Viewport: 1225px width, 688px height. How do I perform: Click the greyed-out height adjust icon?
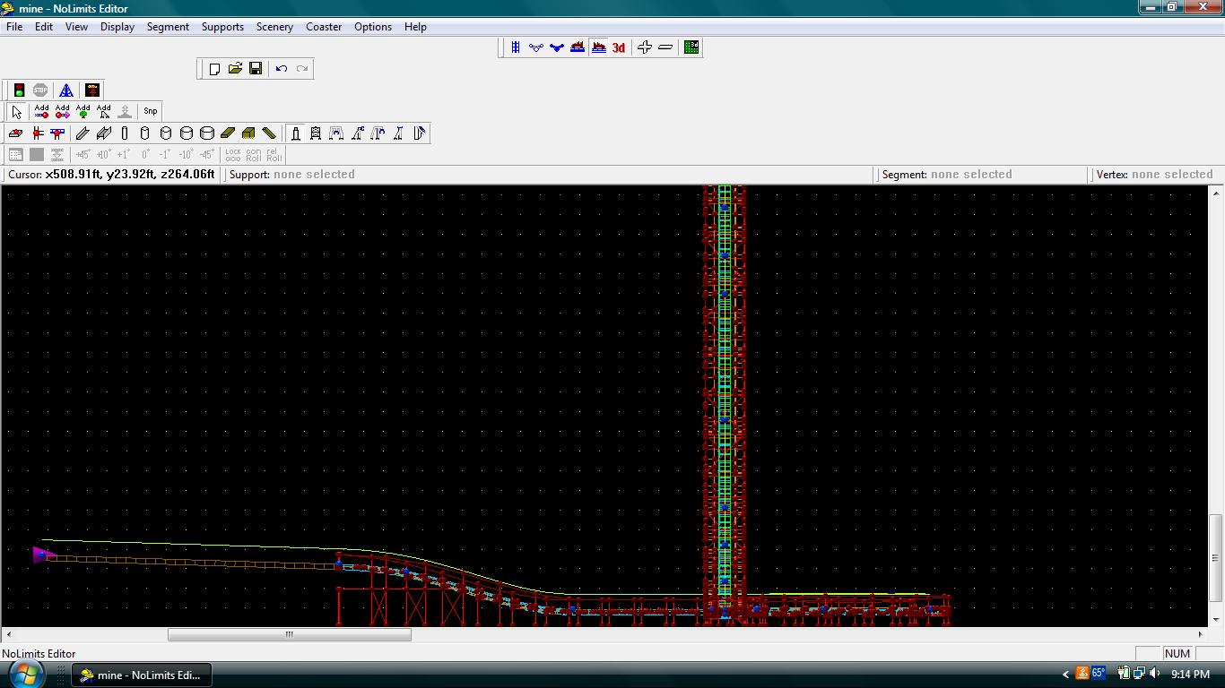[125, 111]
